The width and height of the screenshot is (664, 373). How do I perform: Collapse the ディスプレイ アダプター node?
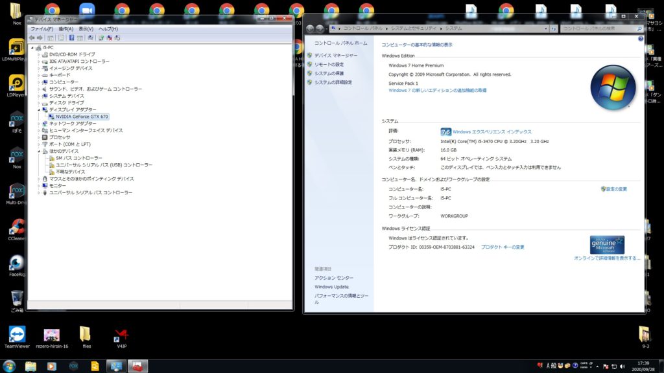click(x=39, y=109)
